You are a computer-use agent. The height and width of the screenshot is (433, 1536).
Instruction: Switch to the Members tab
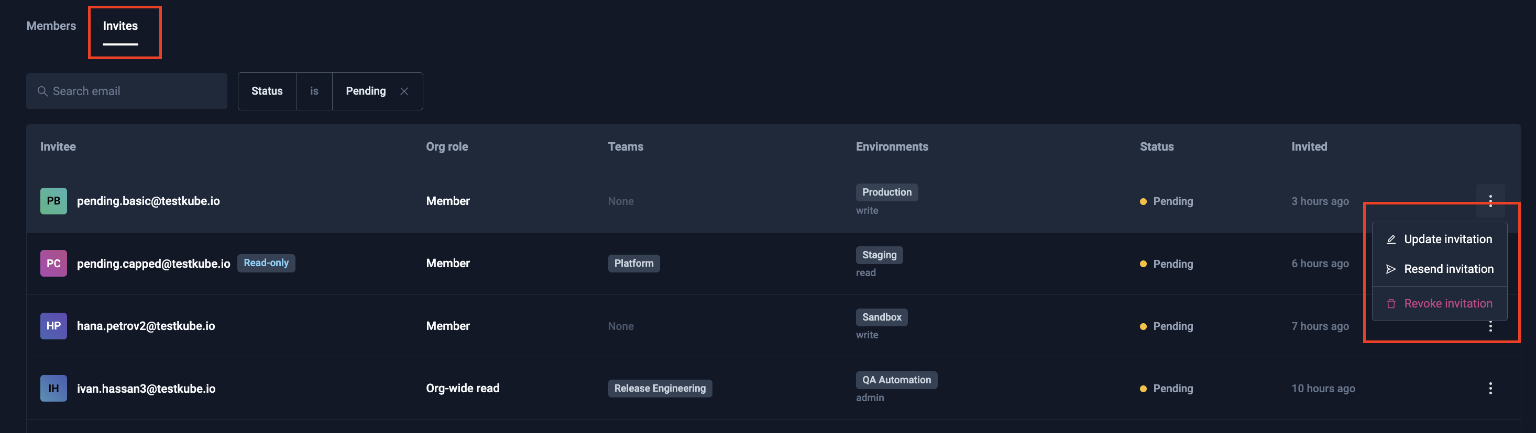51,26
